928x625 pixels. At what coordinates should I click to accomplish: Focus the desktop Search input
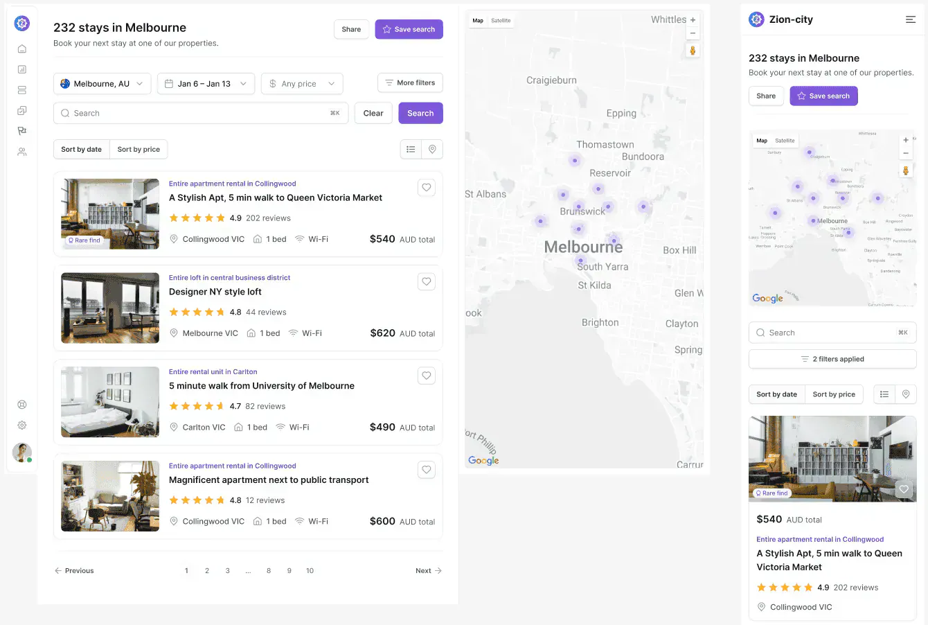point(200,113)
